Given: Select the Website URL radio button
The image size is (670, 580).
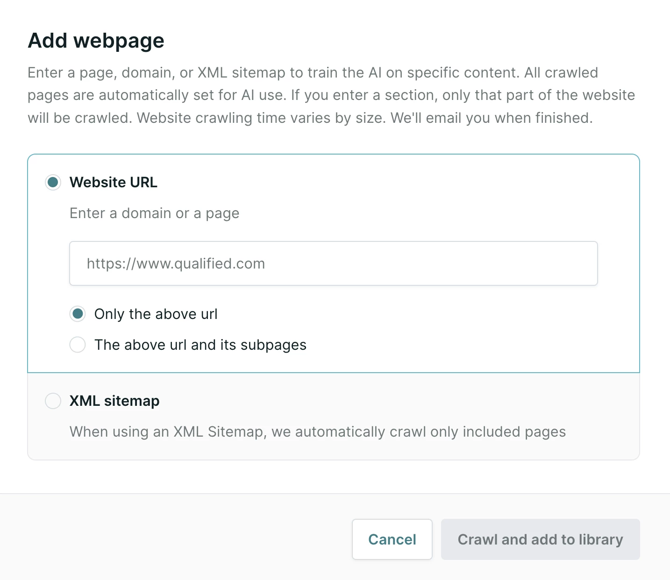Looking at the screenshot, I should click(x=53, y=182).
